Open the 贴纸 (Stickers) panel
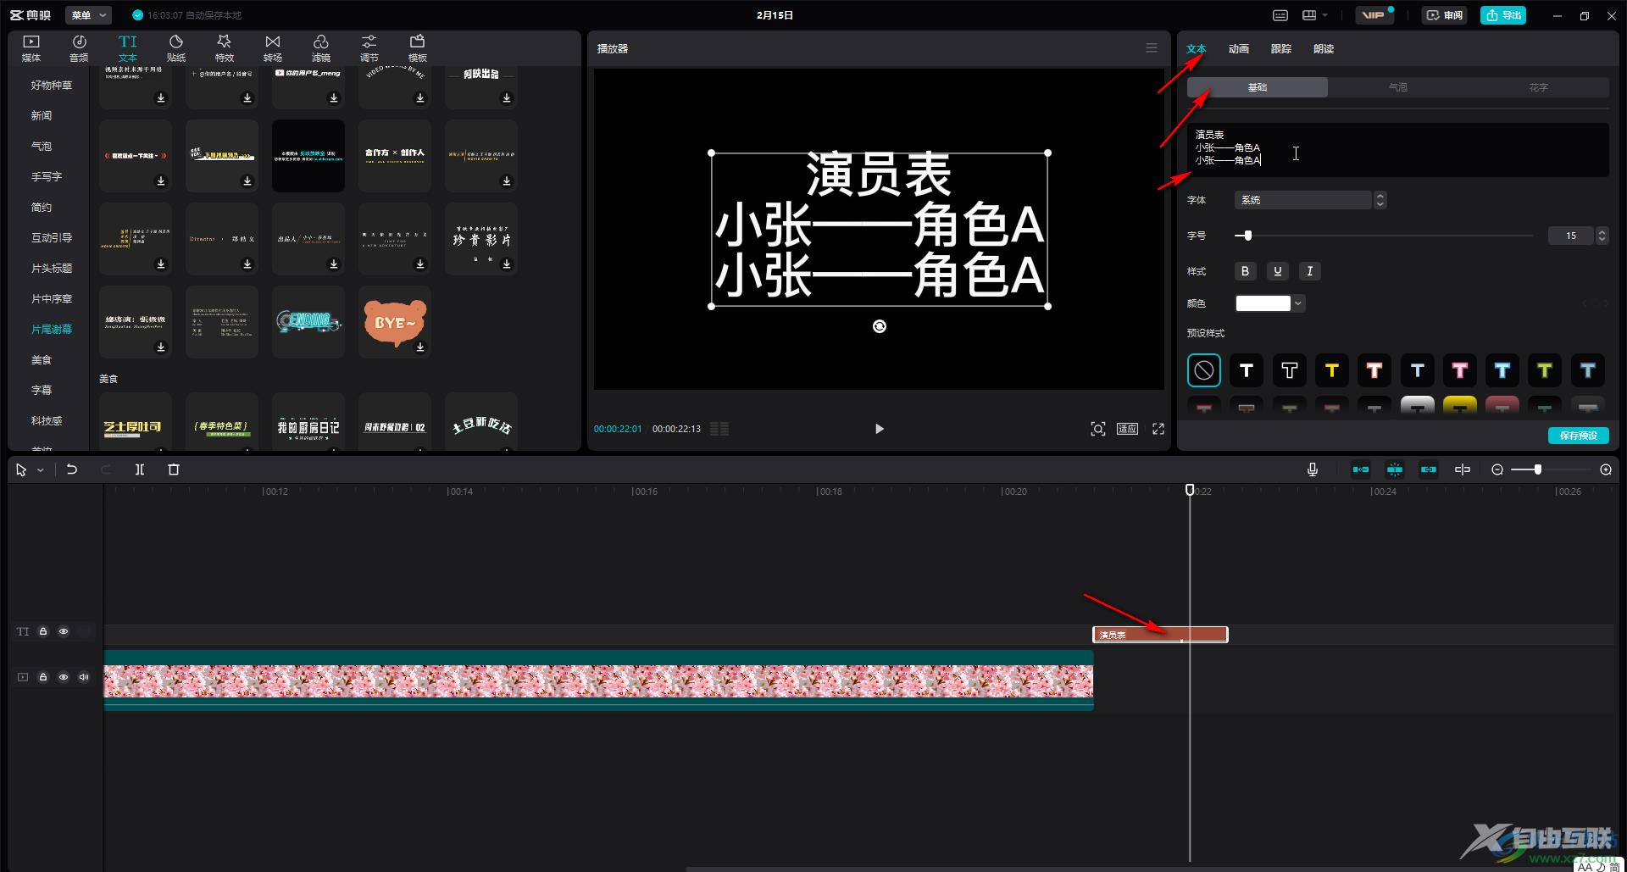This screenshot has width=1627, height=872. click(x=176, y=48)
